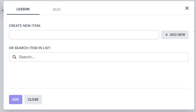Click the active underline beneath the Lesson tab
The width and height of the screenshot is (196, 112).
click(23, 14)
